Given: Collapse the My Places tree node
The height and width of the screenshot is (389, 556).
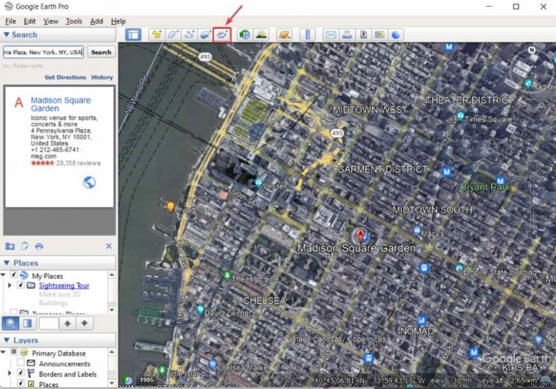Looking at the screenshot, I should 3,275.
